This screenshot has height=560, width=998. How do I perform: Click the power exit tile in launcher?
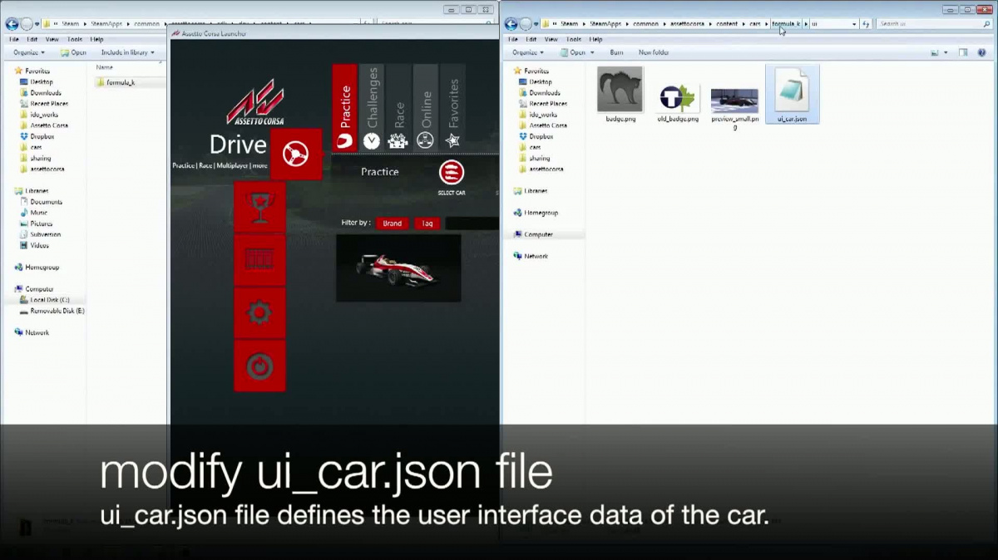259,366
